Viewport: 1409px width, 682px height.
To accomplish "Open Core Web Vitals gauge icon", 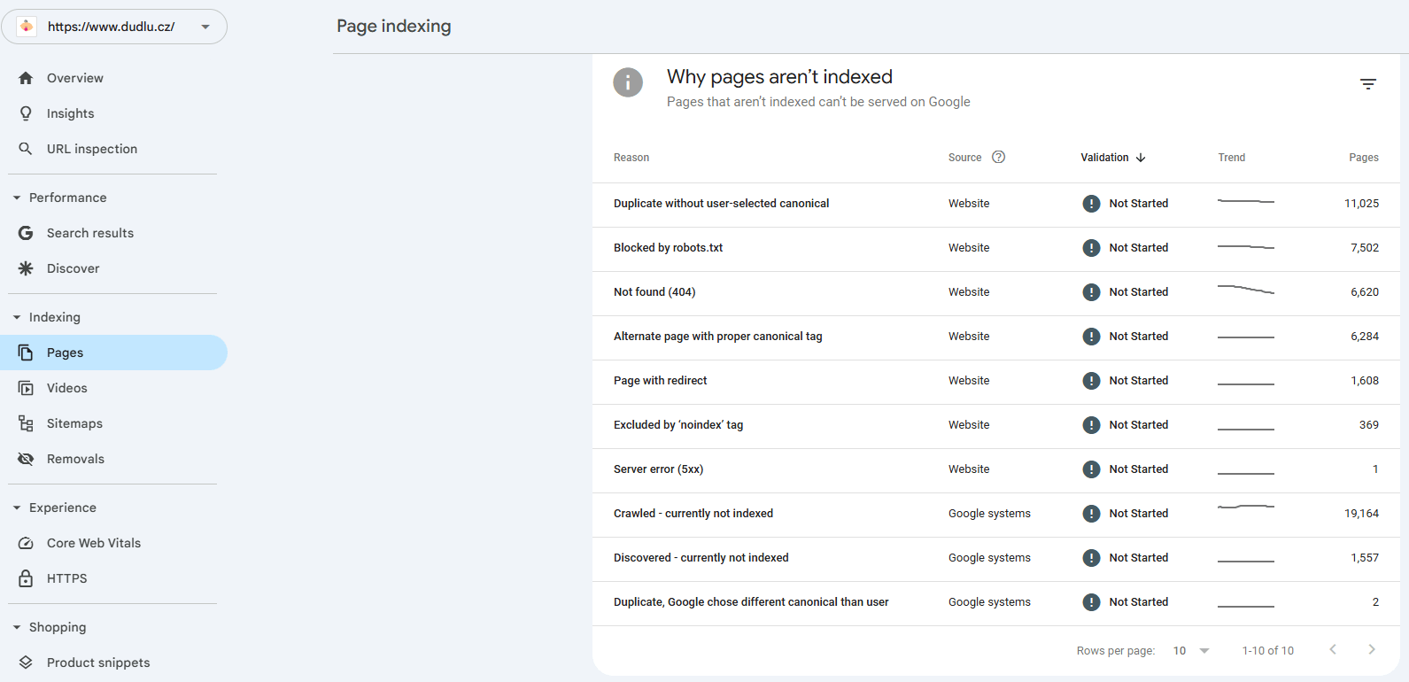I will coord(26,543).
